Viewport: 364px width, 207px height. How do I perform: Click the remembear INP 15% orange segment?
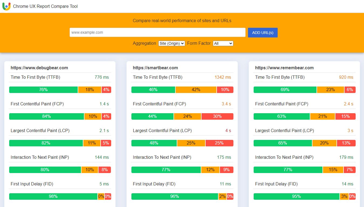[x=333, y=170]
